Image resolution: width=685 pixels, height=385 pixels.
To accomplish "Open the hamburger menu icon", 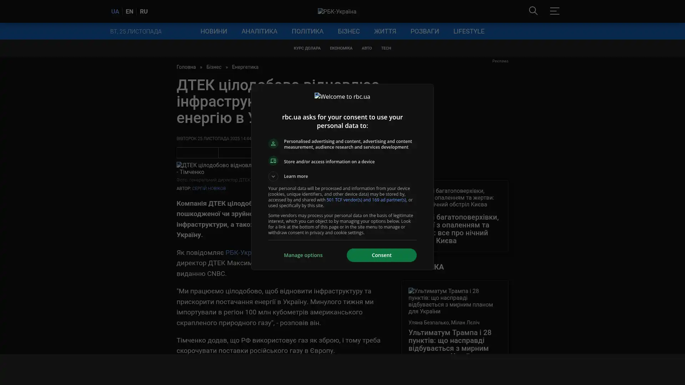I will [554, 11].
